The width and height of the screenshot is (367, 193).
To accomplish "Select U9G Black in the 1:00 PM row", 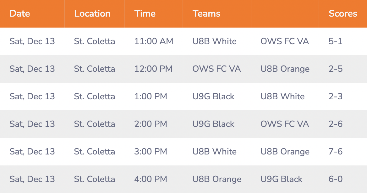I will (213, 96).
